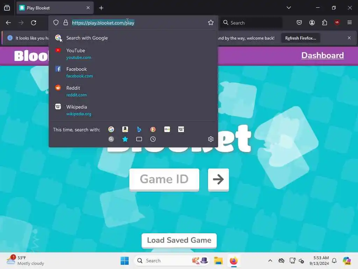The height and width of the screenshot is (269, 358).
Task: Open Copilot preview icon in taskbar
Action: pos(347,261)
